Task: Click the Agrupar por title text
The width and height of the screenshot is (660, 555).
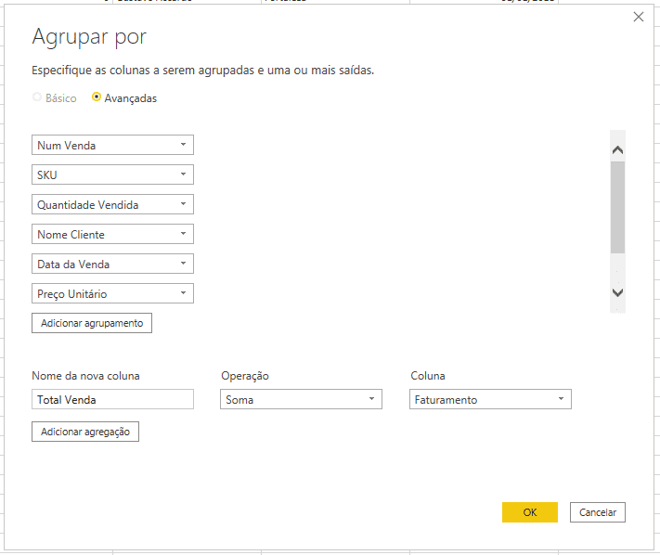Action: pos(89,37)
